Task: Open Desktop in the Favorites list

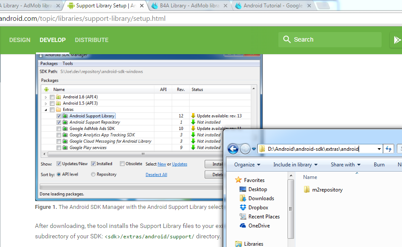Action: (x=253, y=189)
